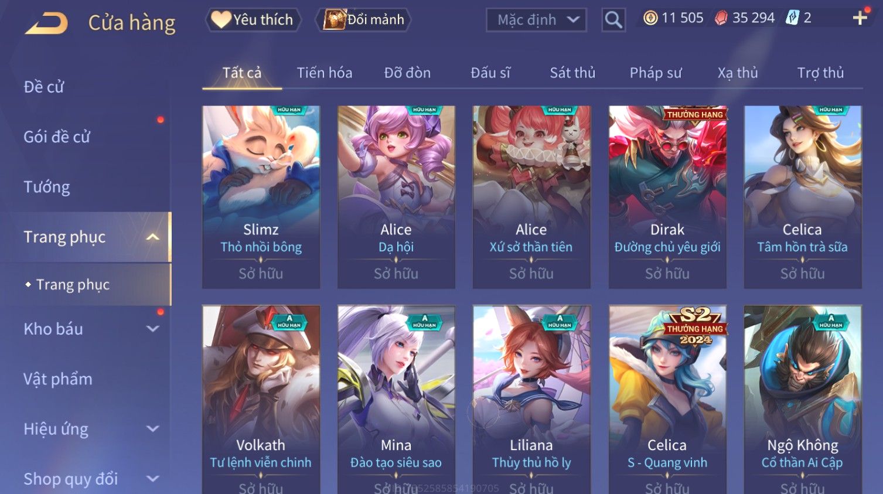Open Yêu thích favorites heart button

(x=253, y=20)
